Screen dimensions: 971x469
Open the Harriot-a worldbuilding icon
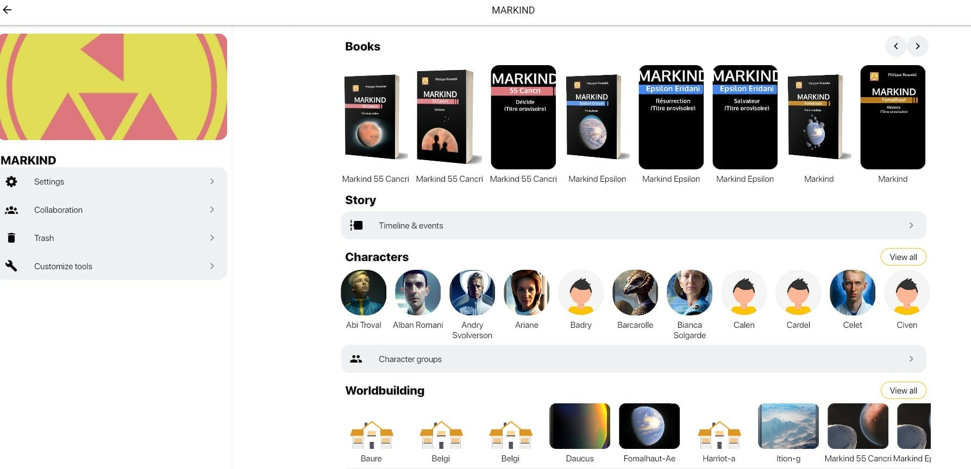(x=719, y=435)
